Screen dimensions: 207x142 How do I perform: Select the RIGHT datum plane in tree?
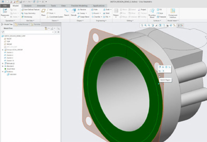tap(8, 39)
